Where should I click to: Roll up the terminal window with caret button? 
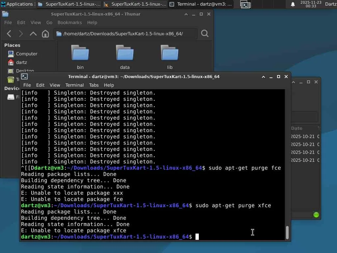pyautogui.click(x=263, y=77)
